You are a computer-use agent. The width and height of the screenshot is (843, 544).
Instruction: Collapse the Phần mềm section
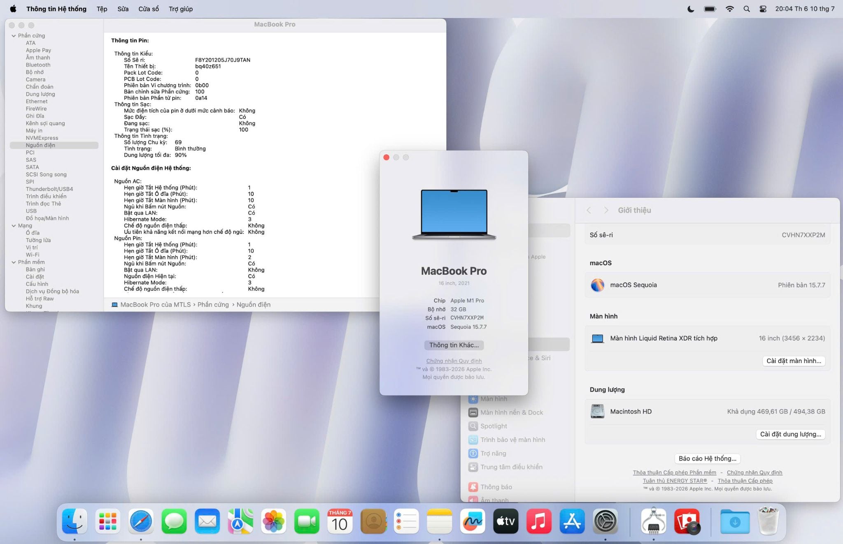14,262
